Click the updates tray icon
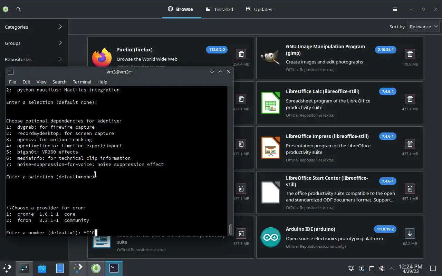 (x=362, y=268)
